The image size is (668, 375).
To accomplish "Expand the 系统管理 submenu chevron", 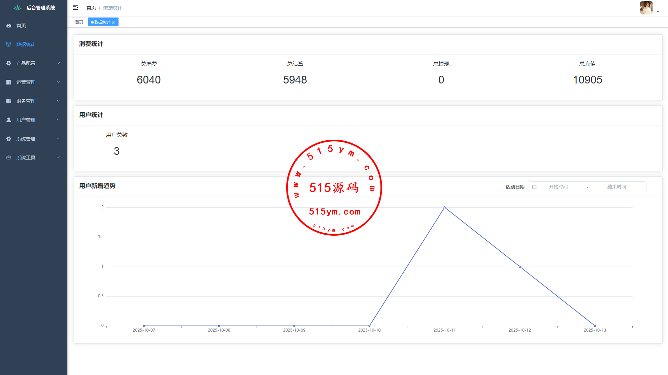I will (58, 139).
